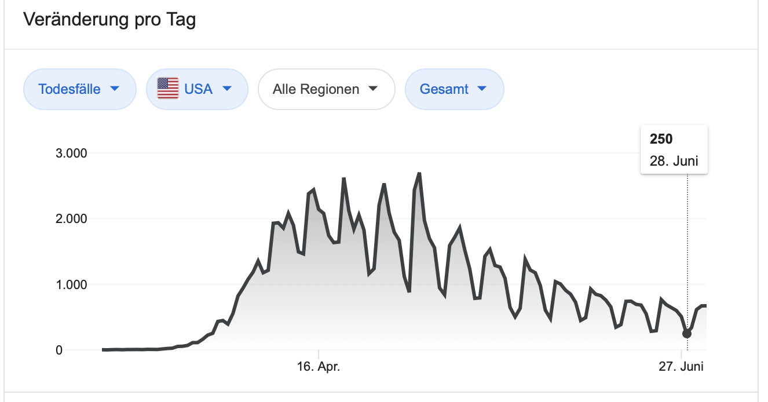Click the arrow beside USA

coord(227,89)
